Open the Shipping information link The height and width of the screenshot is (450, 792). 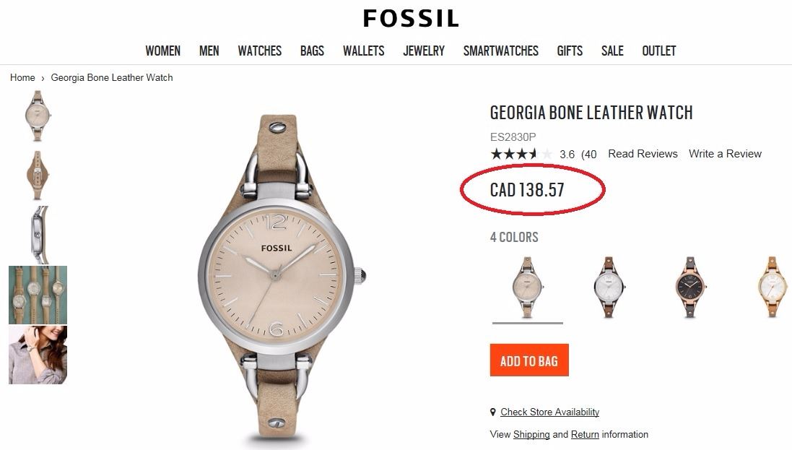click(531, 435)
